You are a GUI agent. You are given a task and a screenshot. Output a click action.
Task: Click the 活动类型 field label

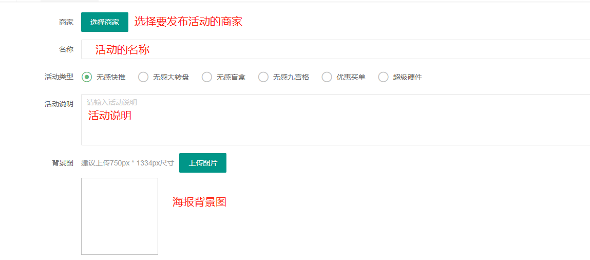point(59,77)
